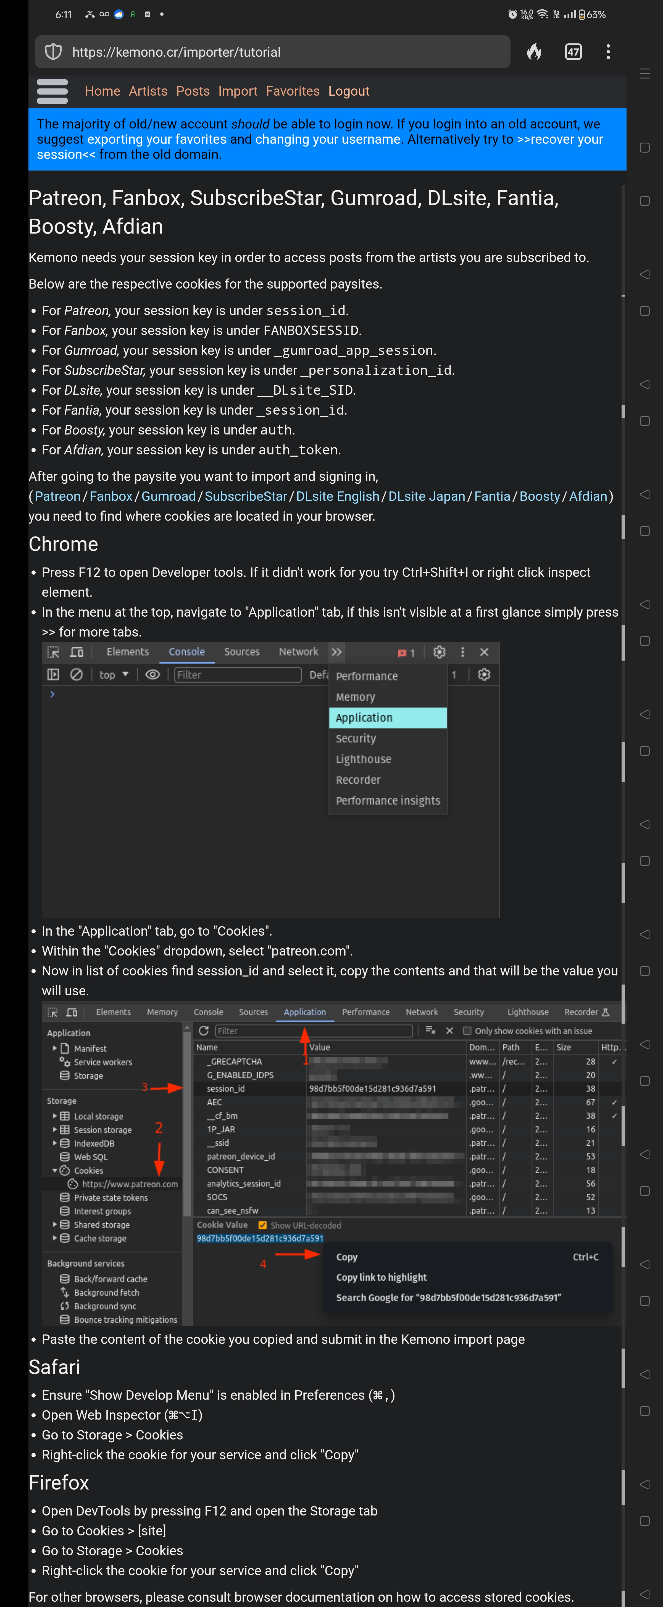Click the refresh cookies icon
This screenshot has height=1607, width=663.
click(x=203, y=1031)
